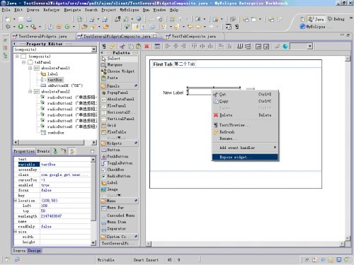Collapse the absolutePanel2 tree node
The height and width of the screenshot is (265, 354).
[x=30, y=91]
